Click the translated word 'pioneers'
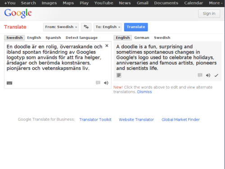Viewport: 225px width, 169px height. click(206, 63)
